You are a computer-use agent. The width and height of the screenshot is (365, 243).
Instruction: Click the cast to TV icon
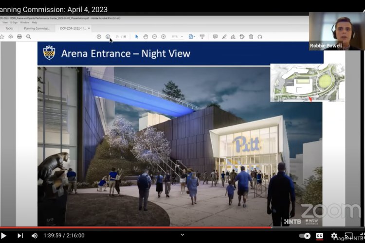point(348,235)
